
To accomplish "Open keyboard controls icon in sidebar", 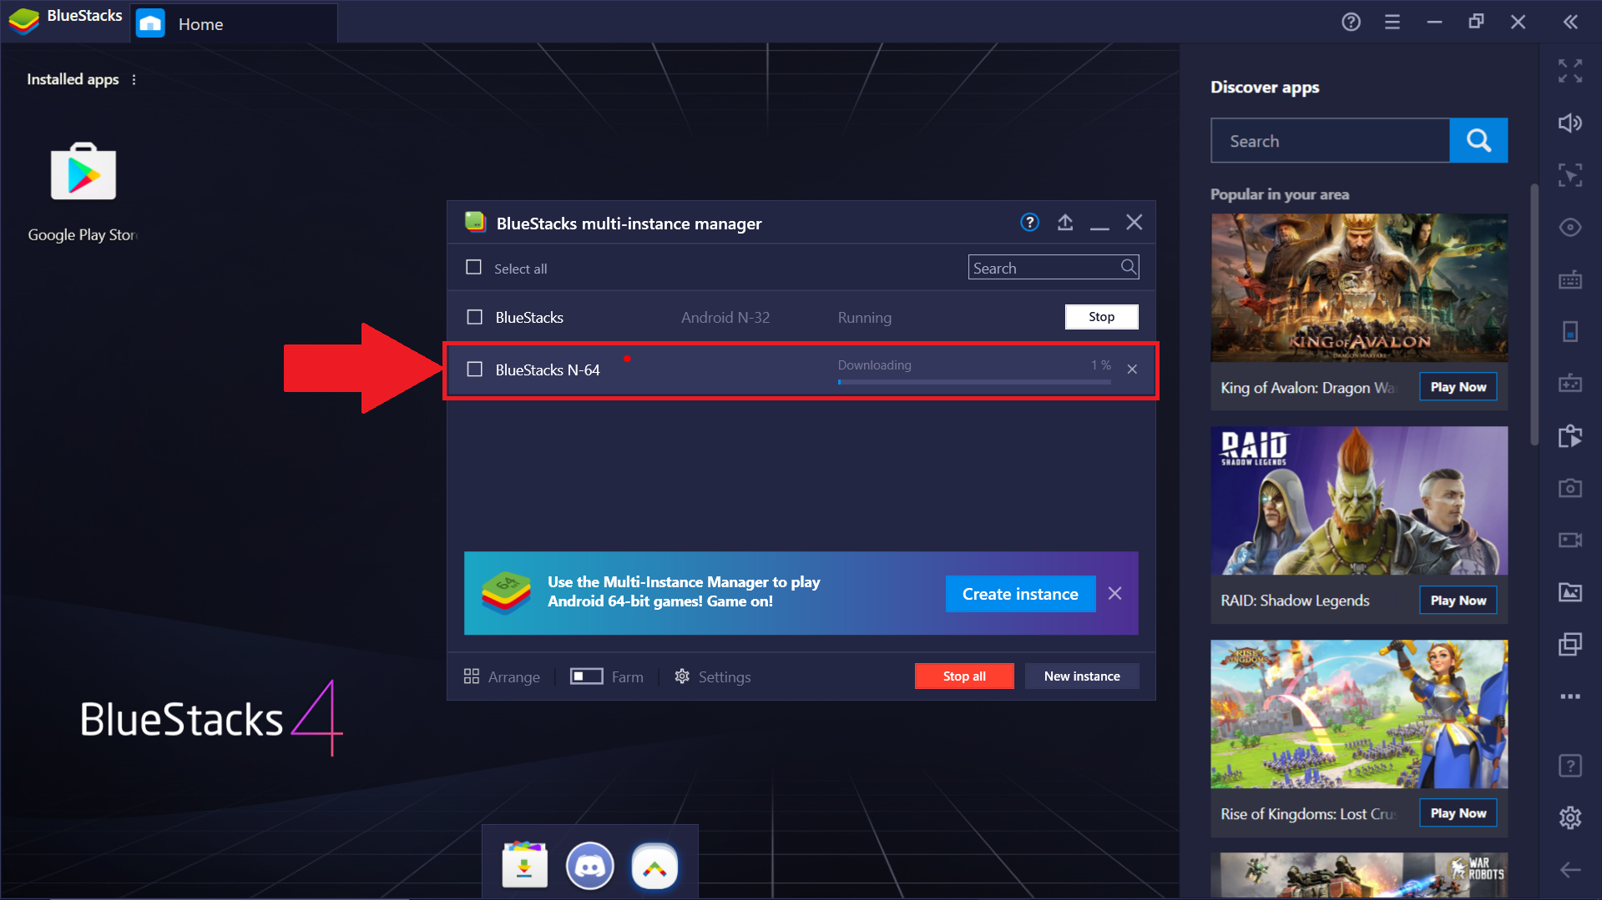I will click(x=1569, y=279).
